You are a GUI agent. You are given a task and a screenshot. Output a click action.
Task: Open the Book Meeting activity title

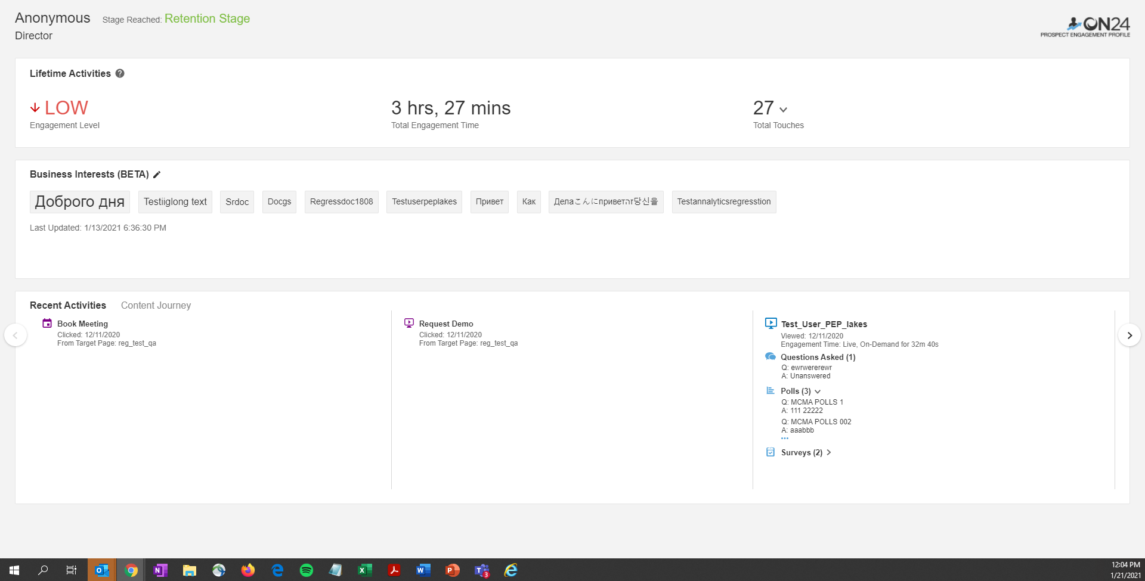click(82, 324)
